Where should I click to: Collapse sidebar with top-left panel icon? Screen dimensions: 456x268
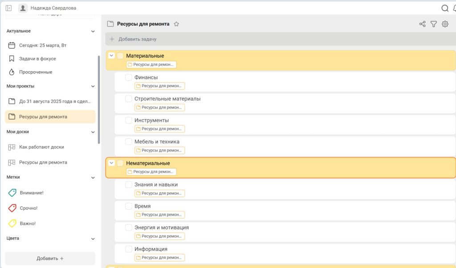[8, 8]
